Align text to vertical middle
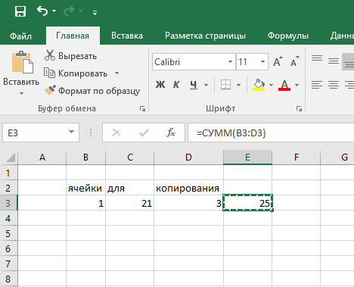 [334, 61]
